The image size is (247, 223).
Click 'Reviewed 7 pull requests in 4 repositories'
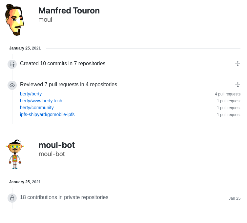(x=69, y=85)
